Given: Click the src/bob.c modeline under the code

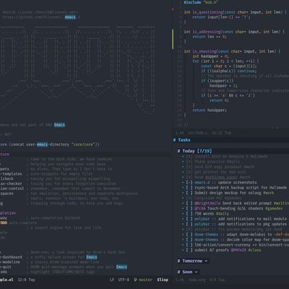Looking at the screenshot, I should pyautogui.click(x=203, y=133).
